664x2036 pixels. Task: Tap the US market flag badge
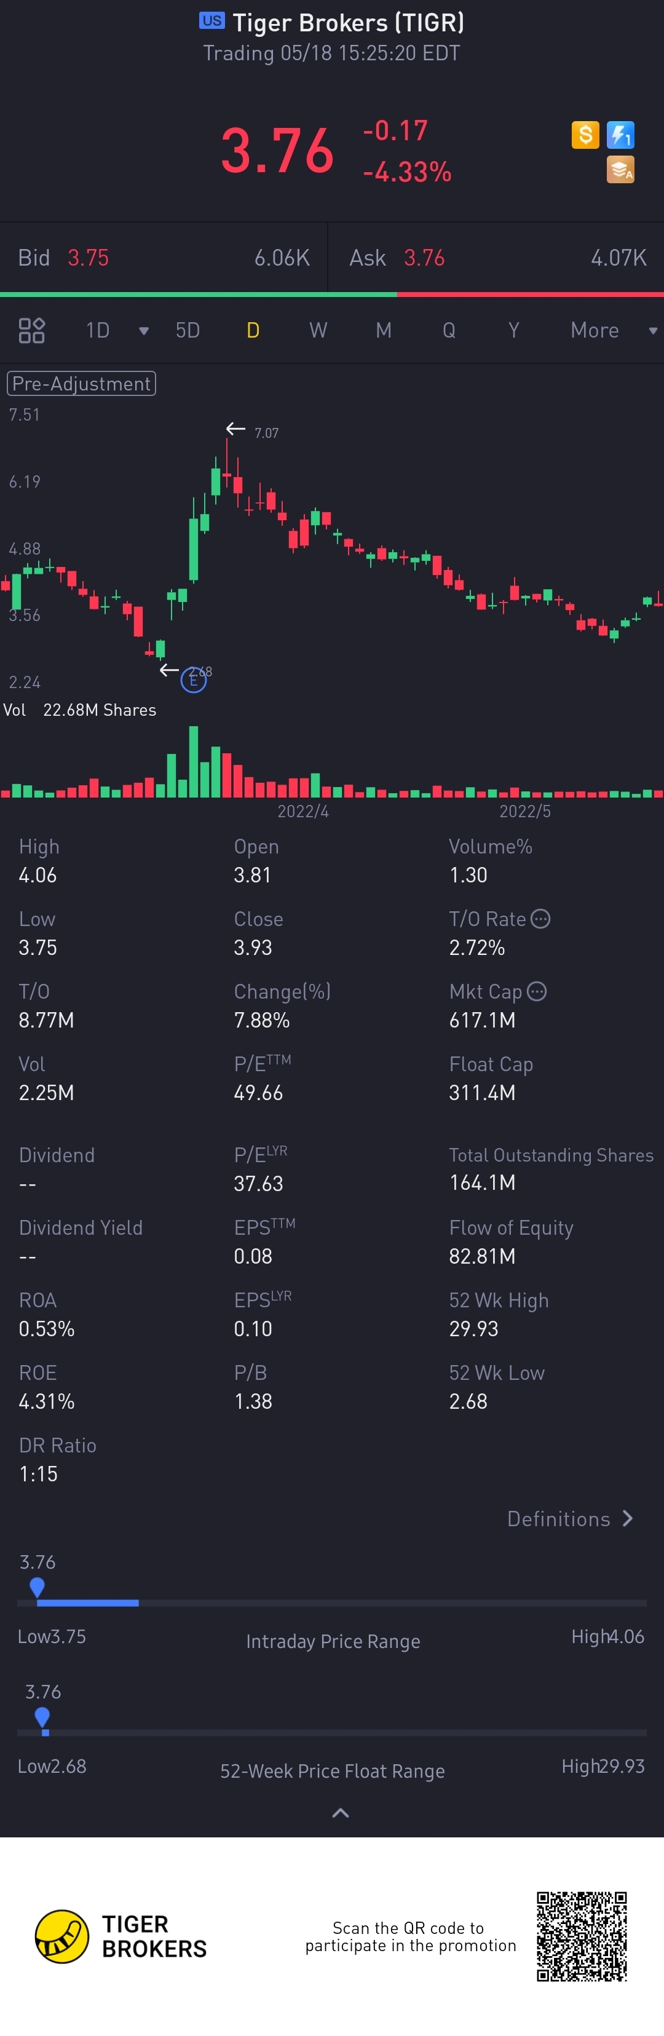point(212,20)
